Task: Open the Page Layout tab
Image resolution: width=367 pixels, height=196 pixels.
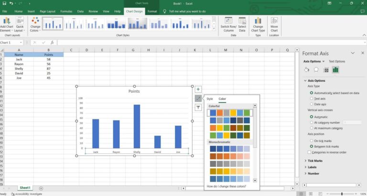Action: tap(47, 11)
